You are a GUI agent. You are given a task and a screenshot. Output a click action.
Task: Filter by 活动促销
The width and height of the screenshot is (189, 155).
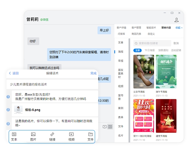tap(176, 50)
